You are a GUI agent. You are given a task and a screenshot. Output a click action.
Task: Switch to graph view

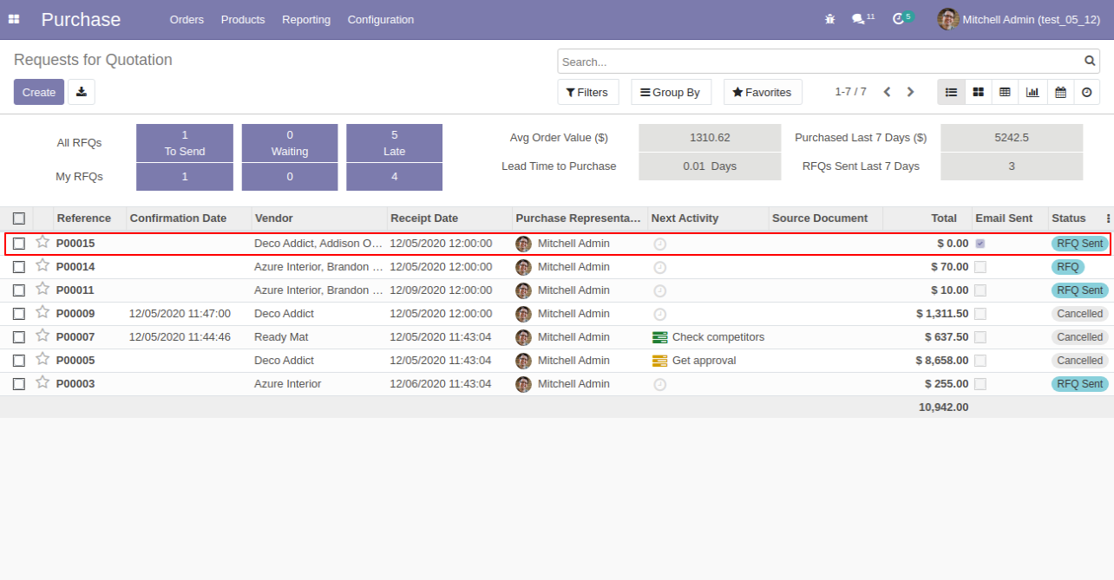pyautogui.click(x=1032, y=92)
